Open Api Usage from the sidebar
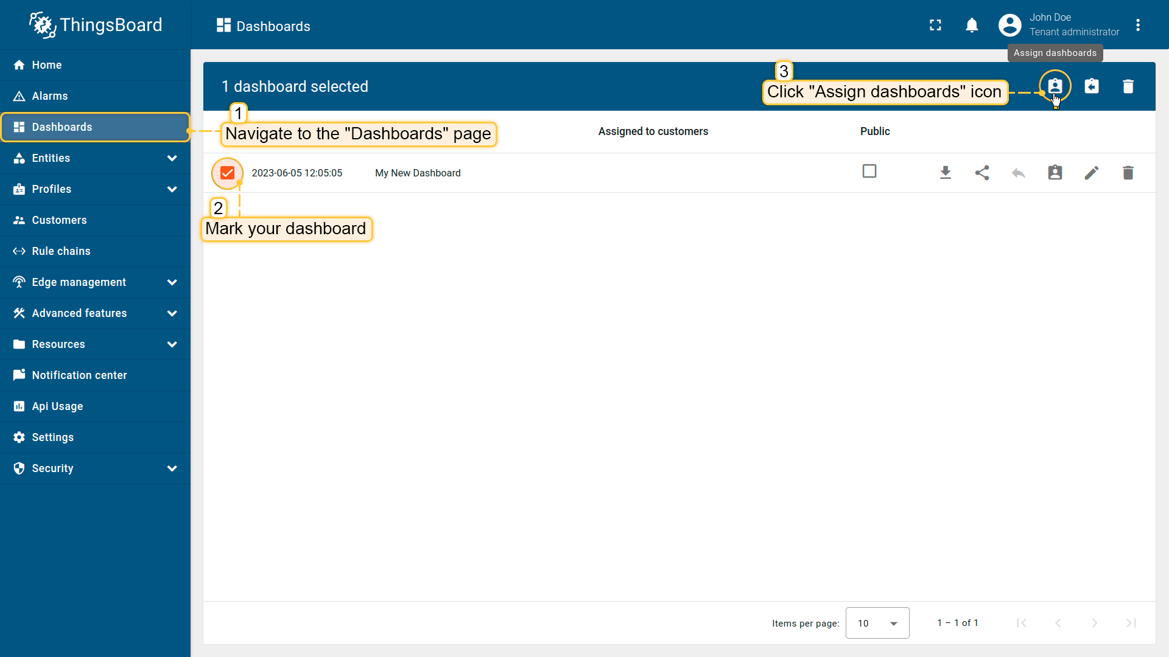The image size is (1169, 657). pos(57,406)
